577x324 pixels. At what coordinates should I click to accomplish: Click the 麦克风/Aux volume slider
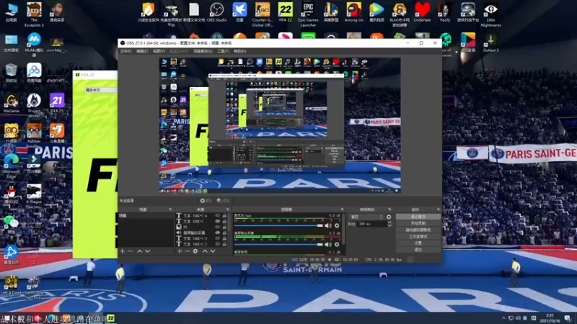278,225
